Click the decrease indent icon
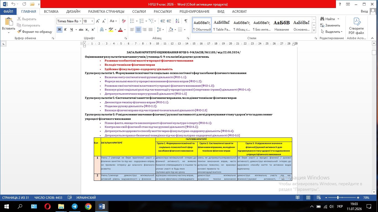 (x=163, y=21)
